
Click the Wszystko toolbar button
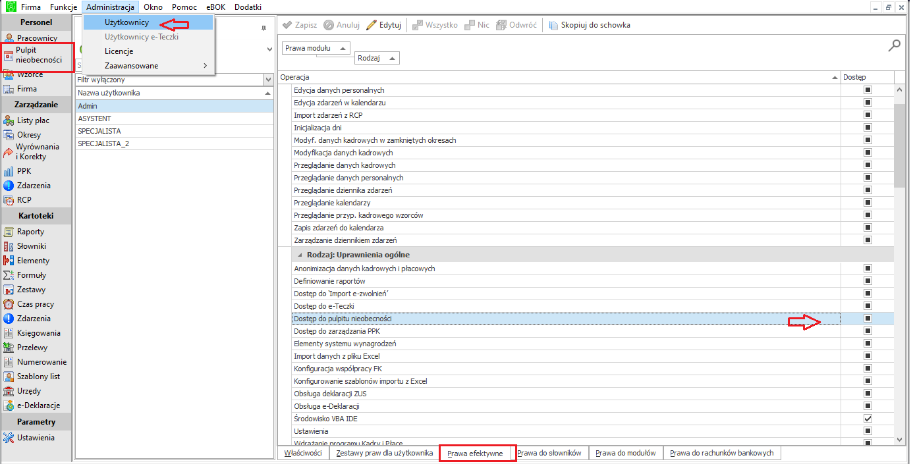pyautogui.click(x=435, y=25)
